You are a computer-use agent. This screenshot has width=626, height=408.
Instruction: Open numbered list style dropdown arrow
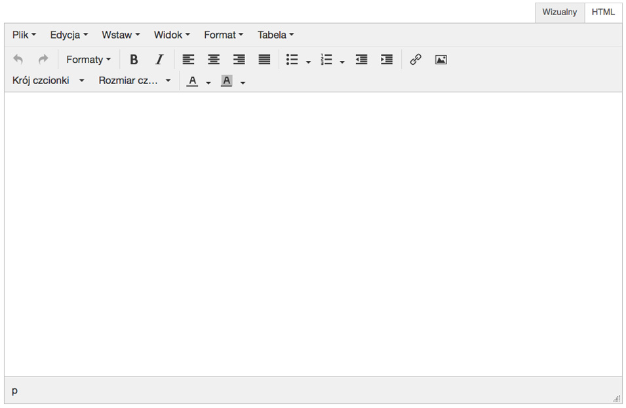click(x=342, y=62)
